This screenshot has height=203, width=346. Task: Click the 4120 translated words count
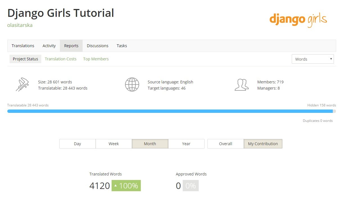99,186
